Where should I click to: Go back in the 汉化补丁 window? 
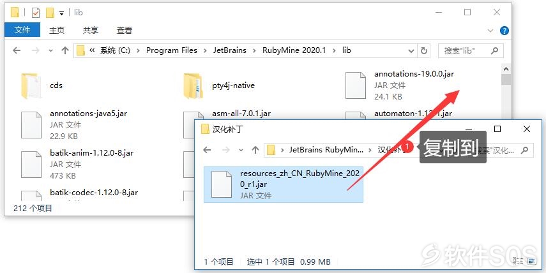pyautogui.click(x=207, y=150)
